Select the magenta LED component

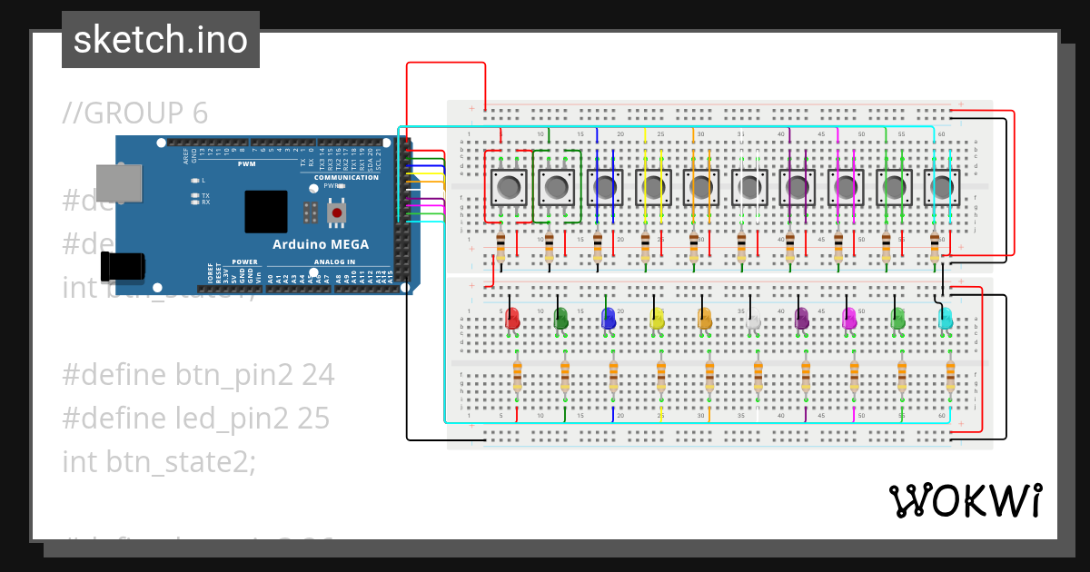pos(849,320)
